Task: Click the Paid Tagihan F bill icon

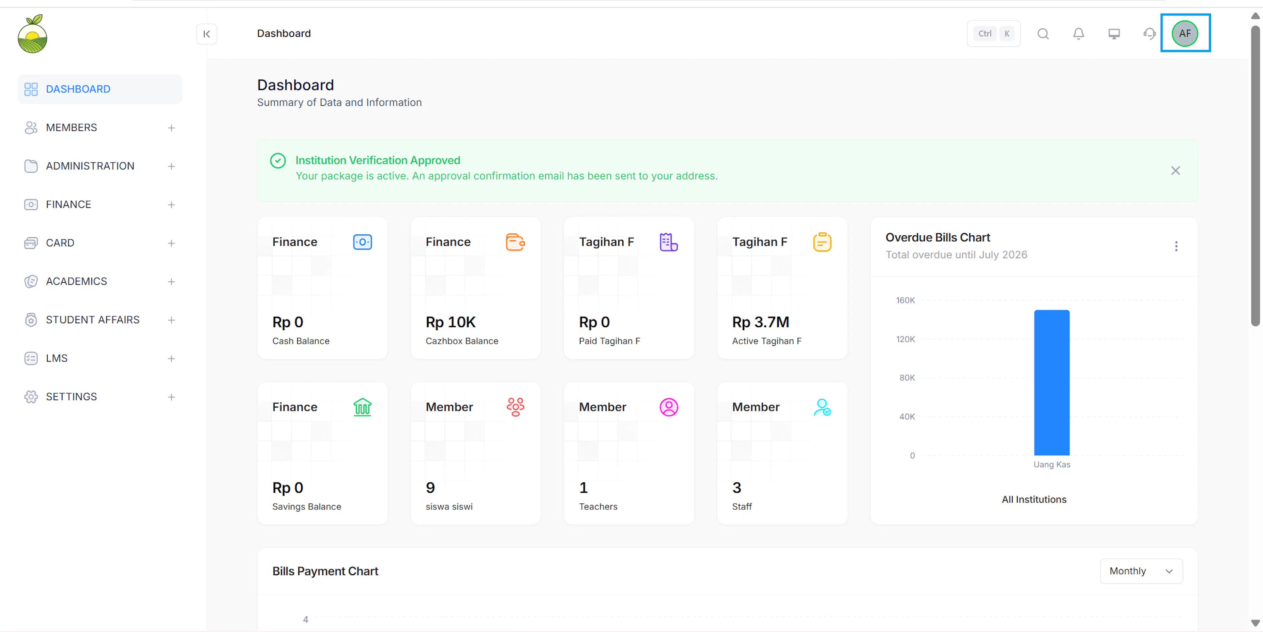Action: tap(668, 242)
